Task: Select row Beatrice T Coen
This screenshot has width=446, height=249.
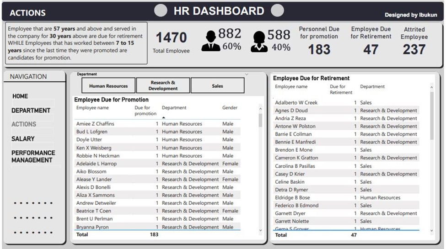Action: 157,211
